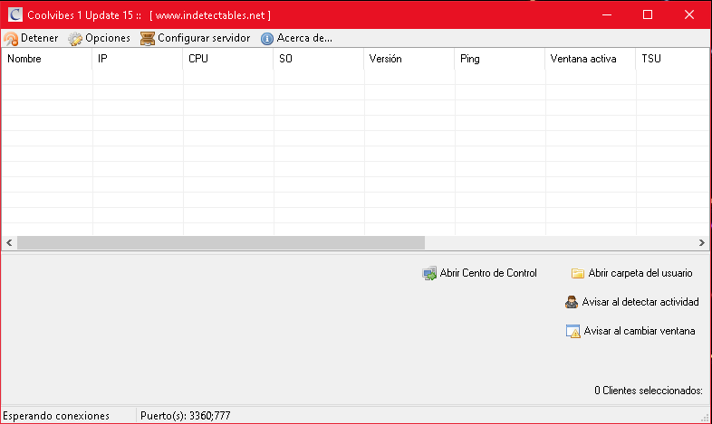Maximize the Coolvibes window
This screenshot has width=712, height=424.
click(648, 15)
